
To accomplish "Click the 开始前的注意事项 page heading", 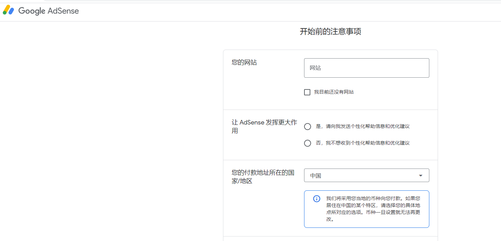I will 330,31.
